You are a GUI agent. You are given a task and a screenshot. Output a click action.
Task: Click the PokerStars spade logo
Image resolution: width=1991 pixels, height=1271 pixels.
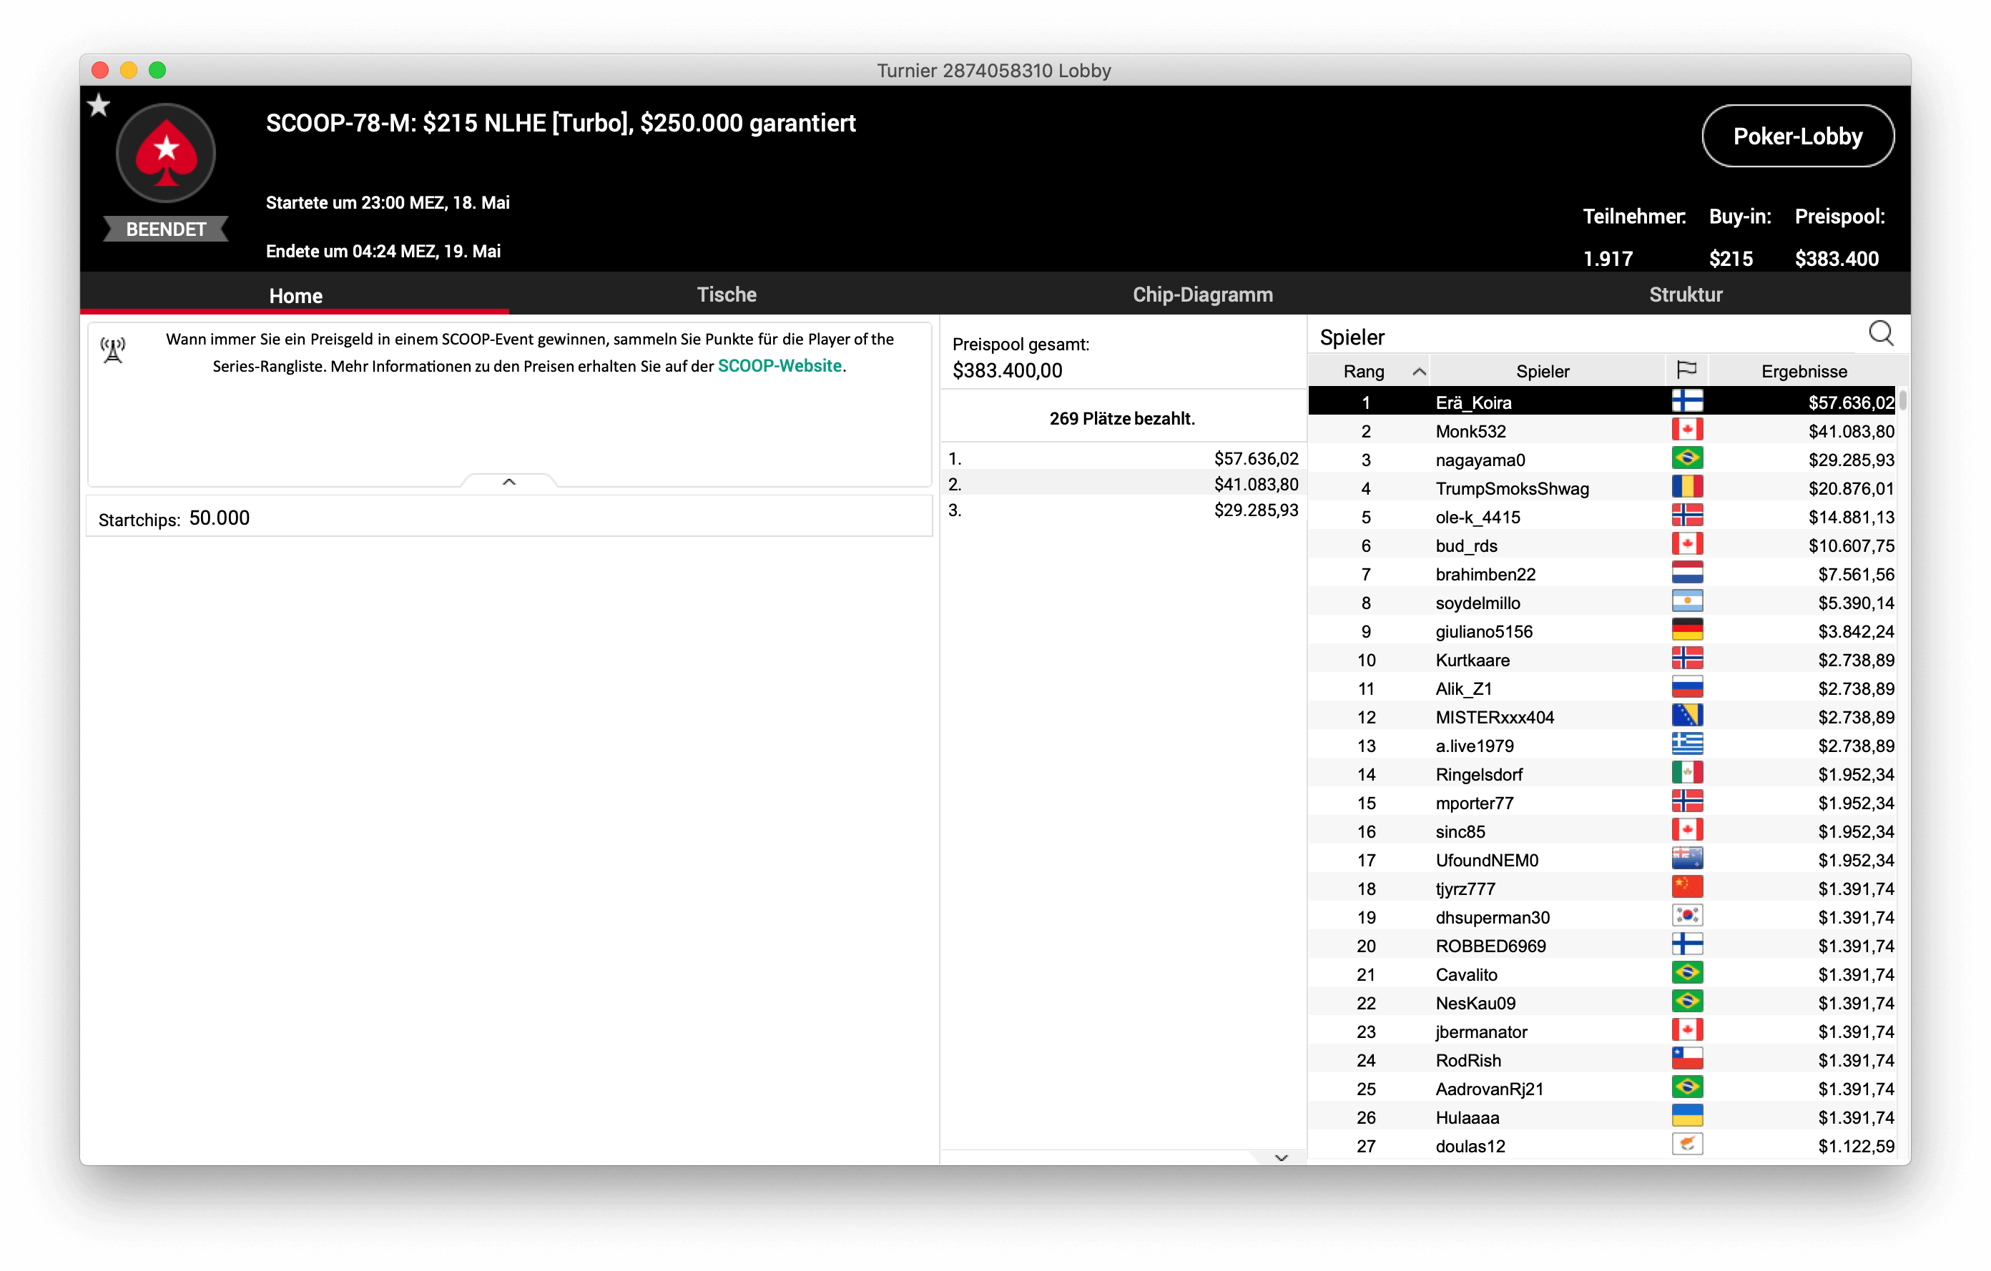pos(166,153)
